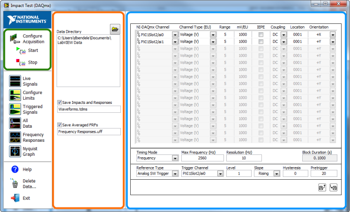This screenshot has height=212, width=350.
Task: Click the Data Directory path field
Action: coord(89,60)
